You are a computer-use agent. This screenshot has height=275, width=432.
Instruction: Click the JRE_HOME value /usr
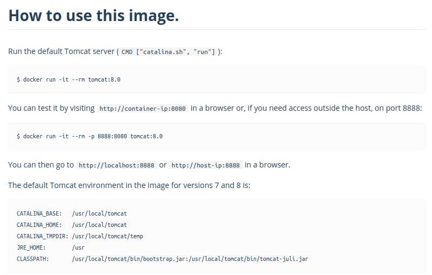click(78, 247)
